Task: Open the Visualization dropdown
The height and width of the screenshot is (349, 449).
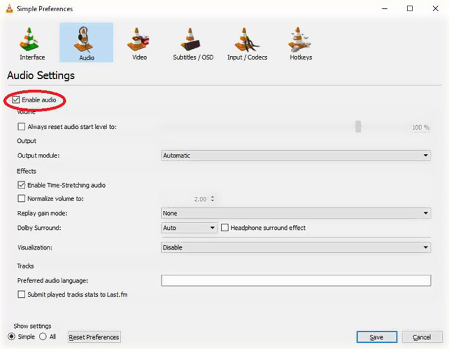Action: [296, 247]
